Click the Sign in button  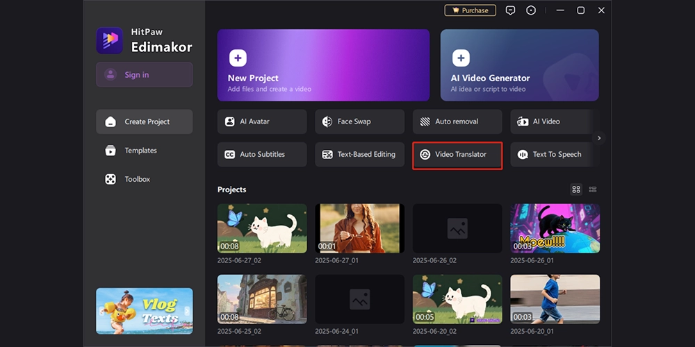[144, 74]
